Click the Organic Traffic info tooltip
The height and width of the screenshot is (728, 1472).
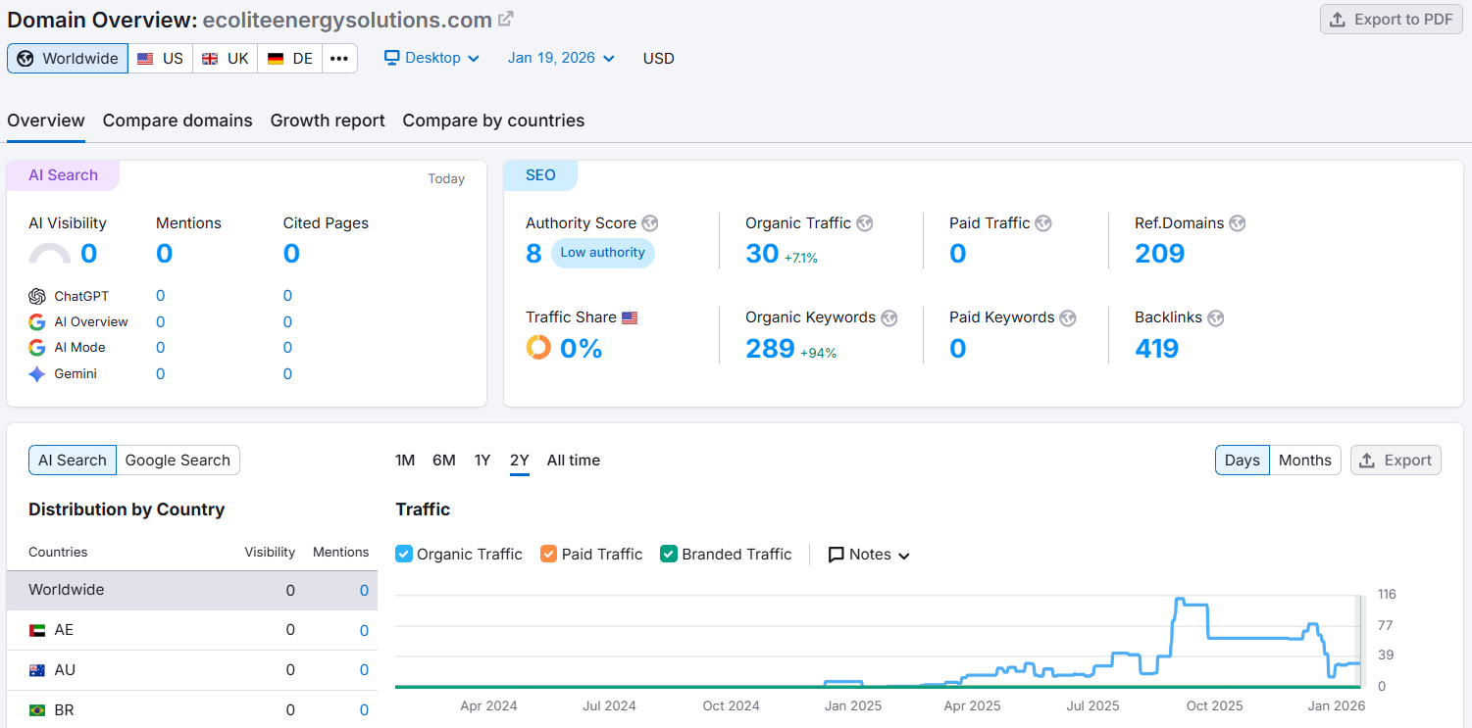coord(864,222)
